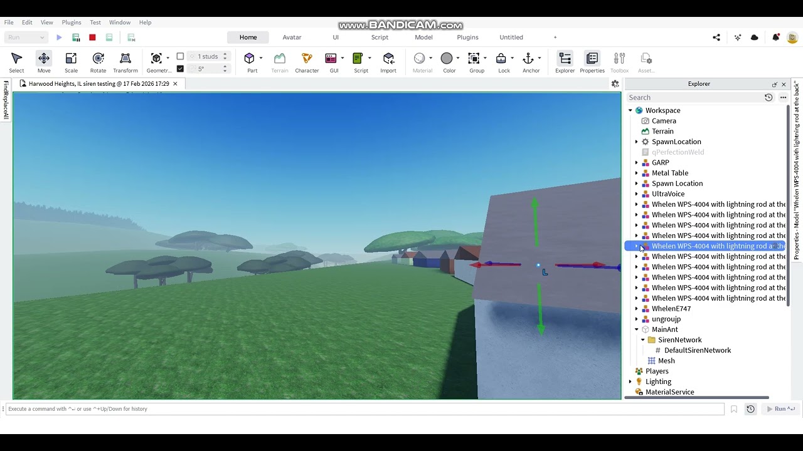Open the user avatar profile
Image resolution: width=803 pixels, height=451 pixels.
tap(792, 38)
